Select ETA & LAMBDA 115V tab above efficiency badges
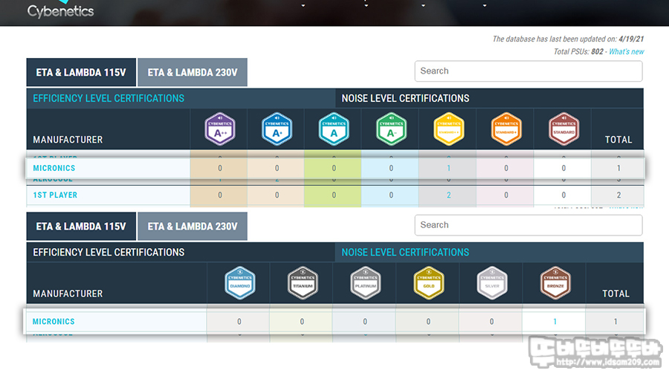This screenshot has height=376, width=669. pyautogui.click(x=81, y=227)
